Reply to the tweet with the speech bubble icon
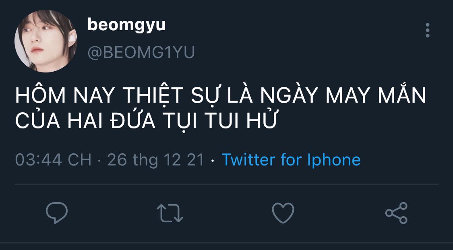453x250 pixels. pos(57,213)
